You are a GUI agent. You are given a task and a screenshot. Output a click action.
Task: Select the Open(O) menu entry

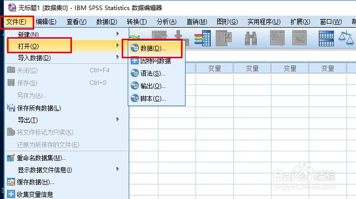click(67, 46)
